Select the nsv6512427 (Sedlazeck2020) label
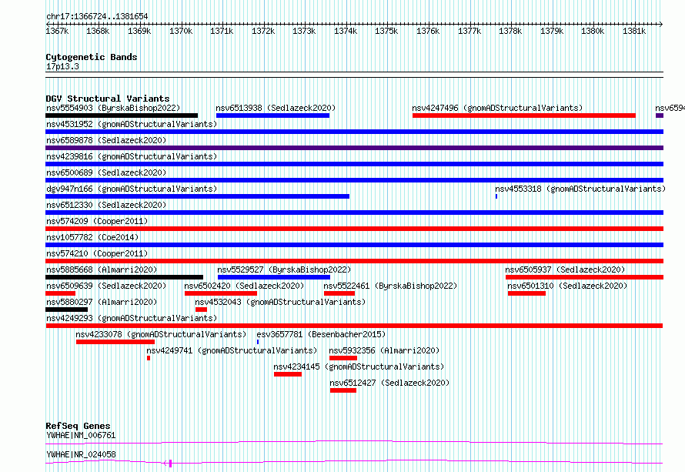685x472 pixels. [x=389, y=383]
